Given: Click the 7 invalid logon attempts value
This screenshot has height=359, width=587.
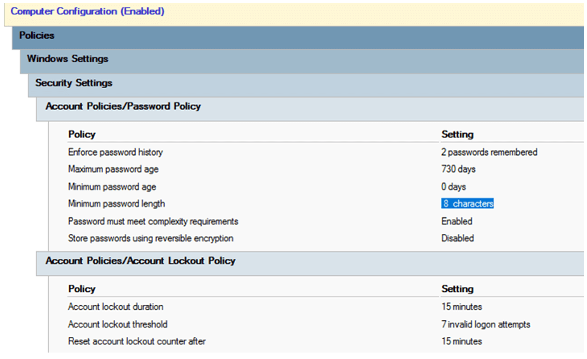Looking at the screenshot, I should [x=485, y=324].
